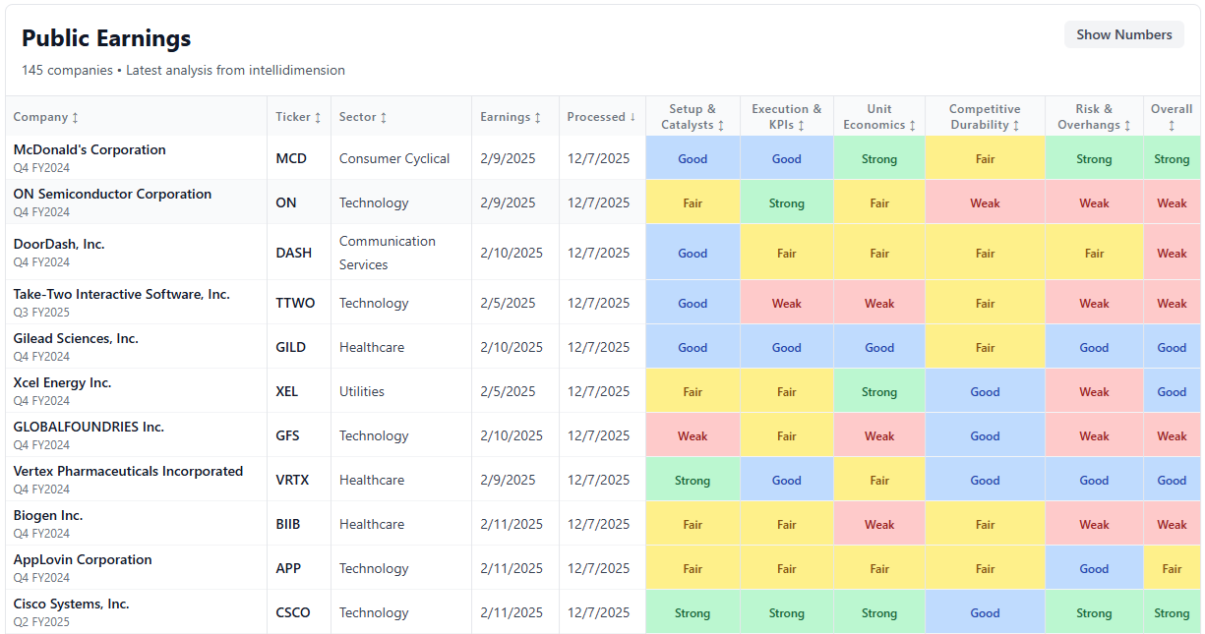1205x634 pixels.
Task: Sort by Processed date column
Action: click(601, 117)
